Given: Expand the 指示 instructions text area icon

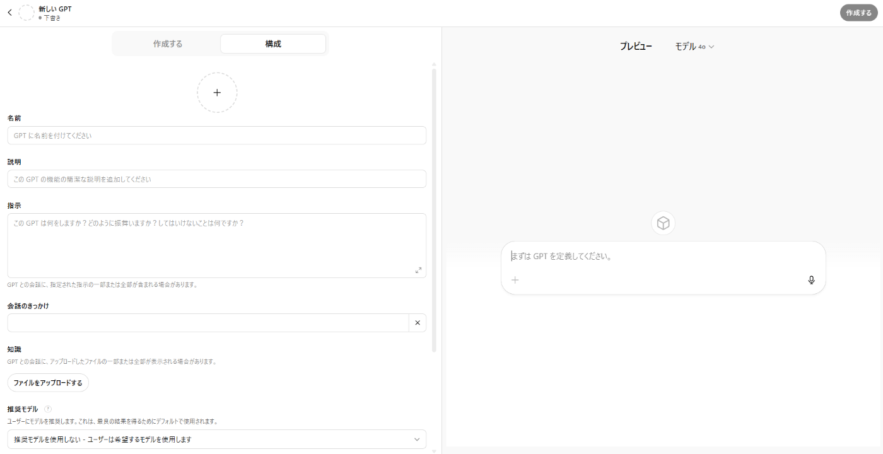Looking at the screenshot, I should [x=418, y=270].
